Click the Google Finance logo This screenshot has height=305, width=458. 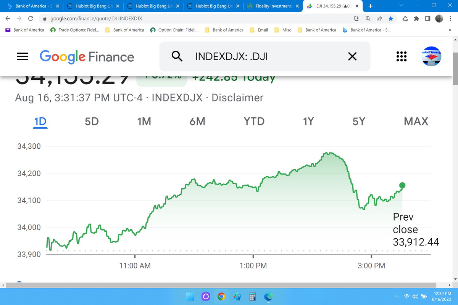(87, 57)
